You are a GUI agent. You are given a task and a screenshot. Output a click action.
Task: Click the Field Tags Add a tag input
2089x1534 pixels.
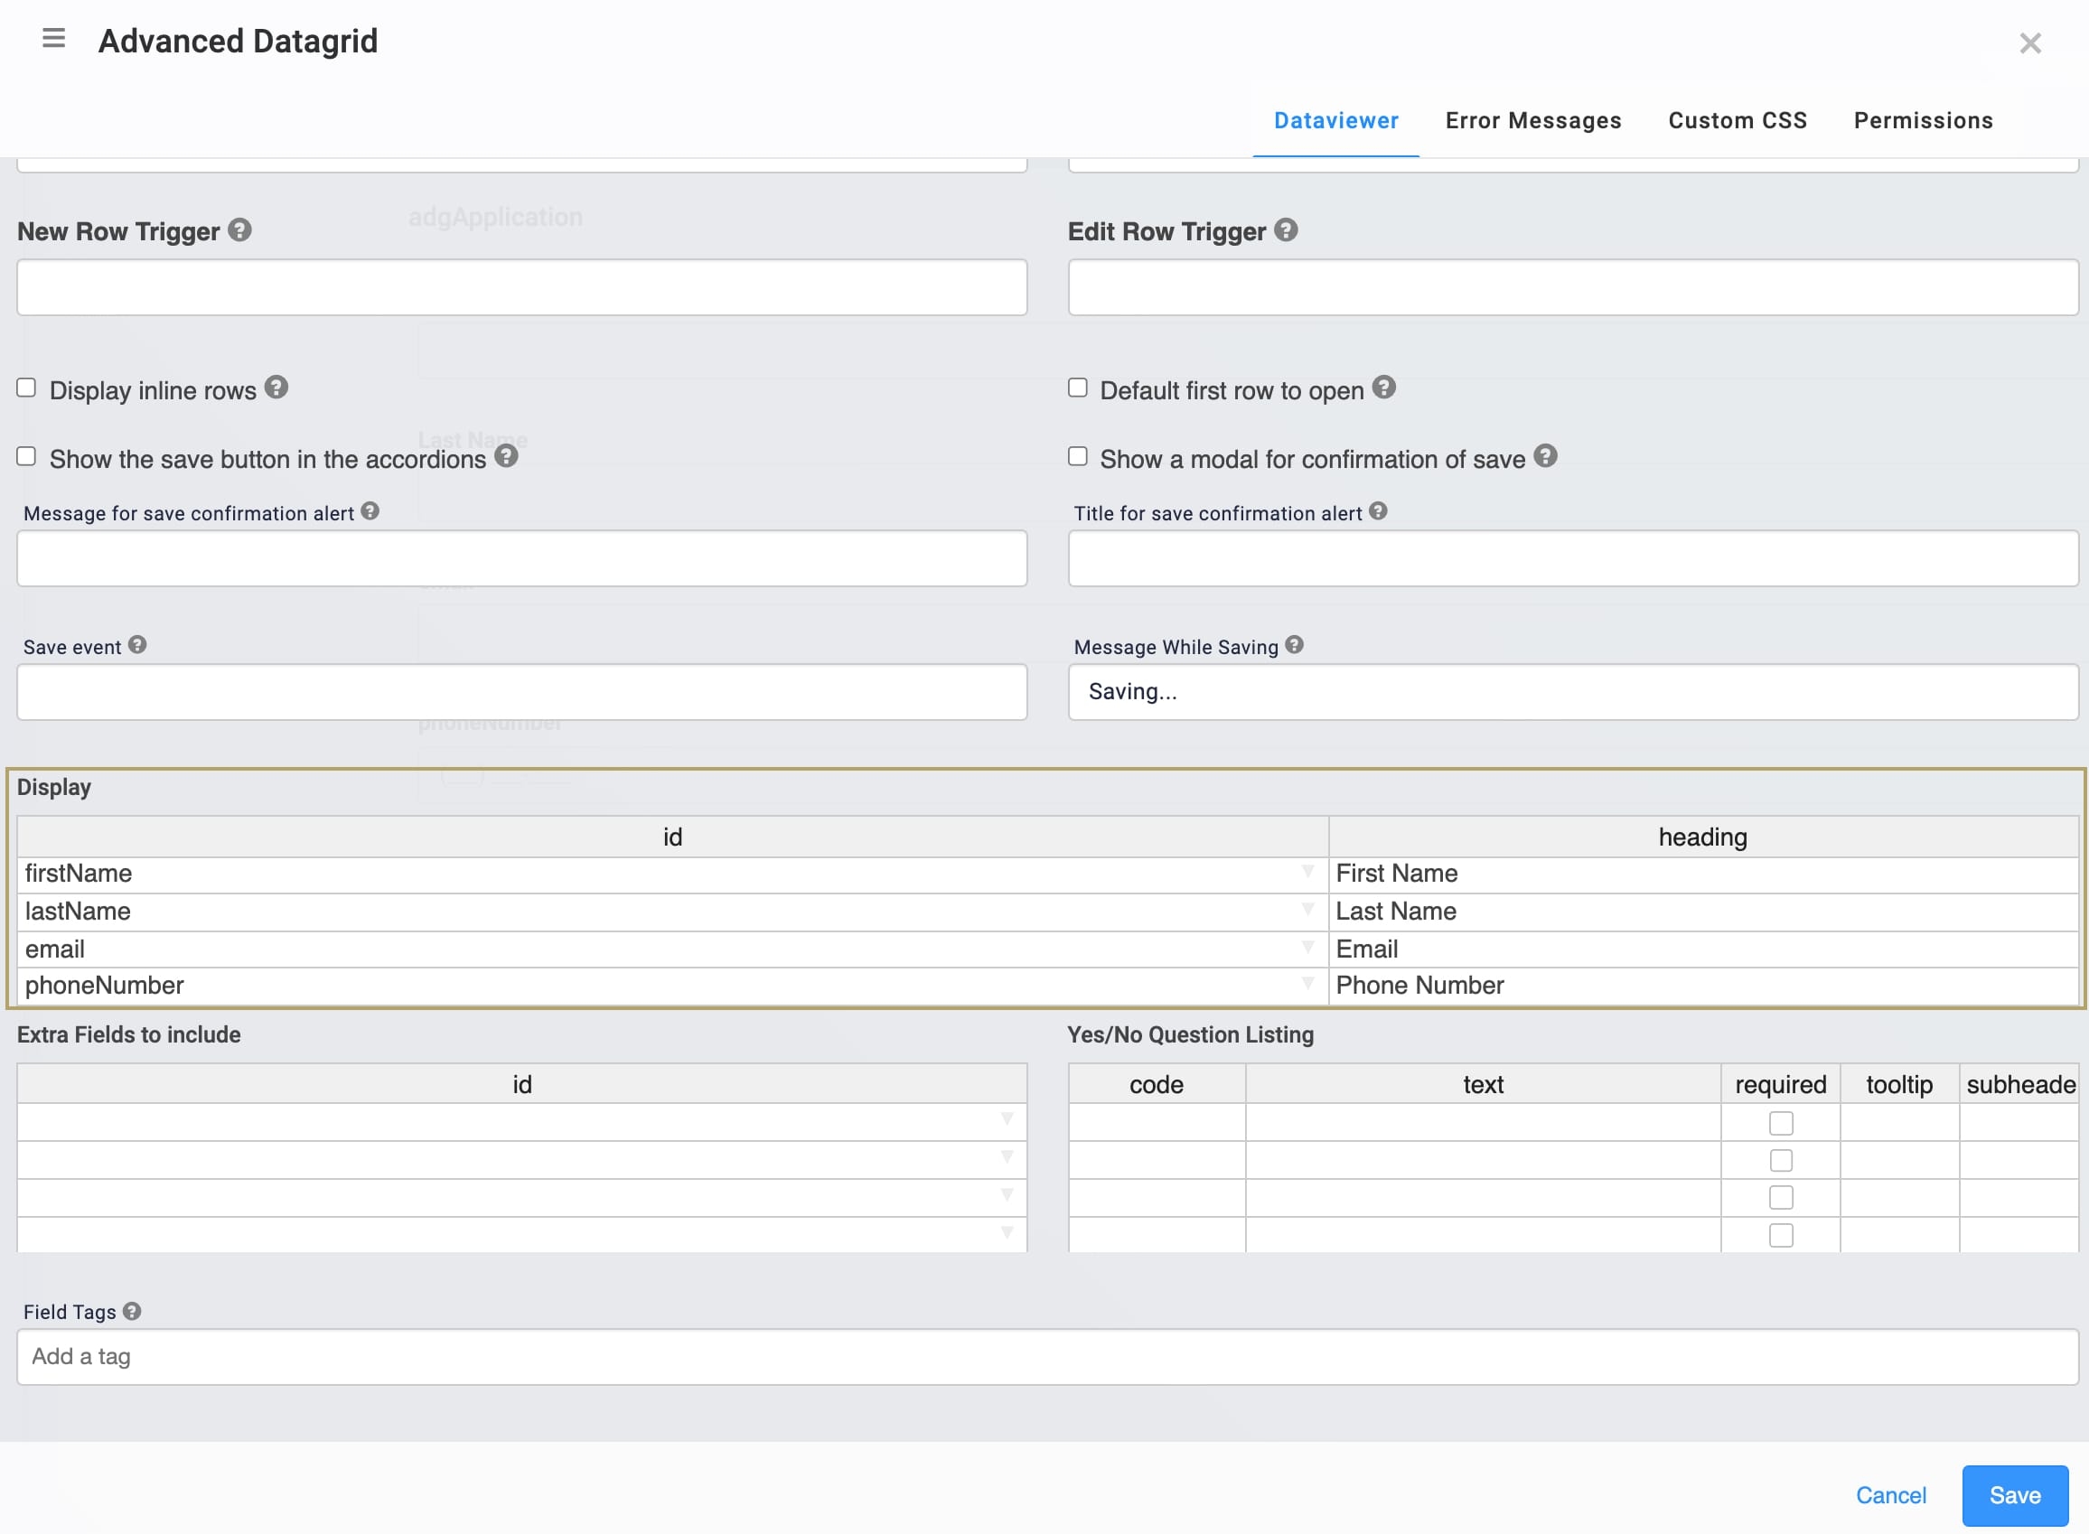pyautogui.click(x=1047, y=1357)
